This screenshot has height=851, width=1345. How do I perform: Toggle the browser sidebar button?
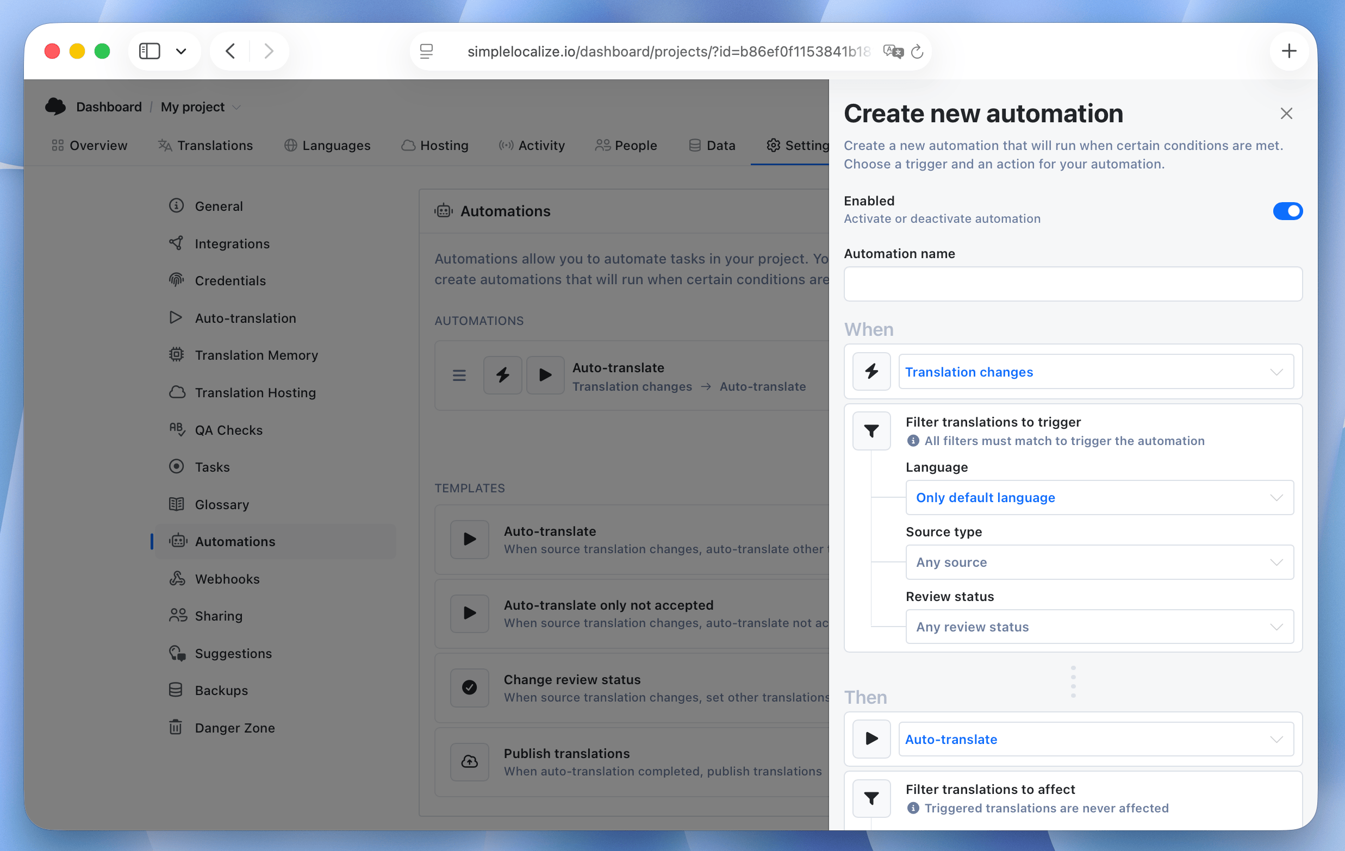150,51
